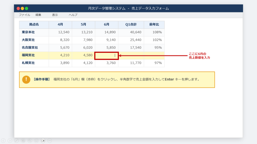Select the pen annotation tool

pos(17,141)
